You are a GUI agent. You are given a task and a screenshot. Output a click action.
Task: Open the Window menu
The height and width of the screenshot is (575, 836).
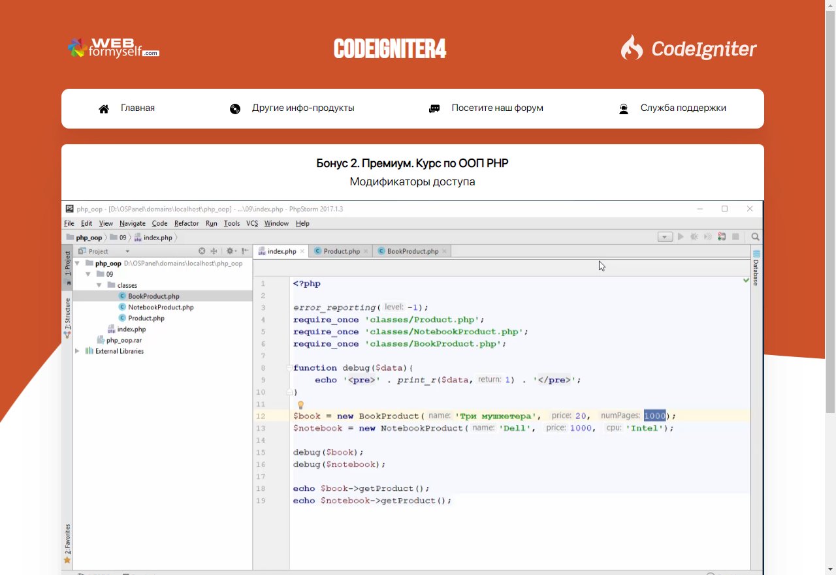276,223
